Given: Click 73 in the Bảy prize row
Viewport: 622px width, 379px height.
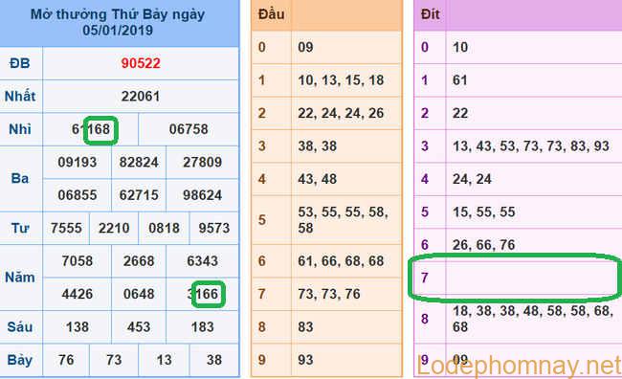Looking at the screenshot, I should (114, 360).
